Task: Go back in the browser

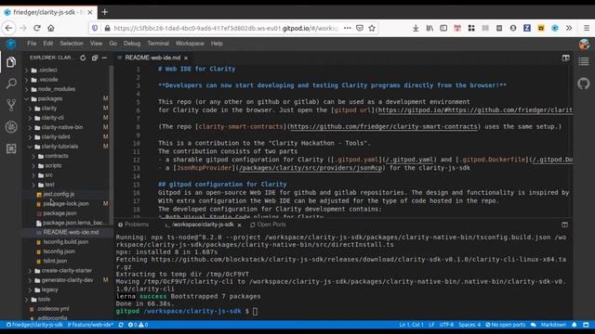Action: (x=8, y=28)
